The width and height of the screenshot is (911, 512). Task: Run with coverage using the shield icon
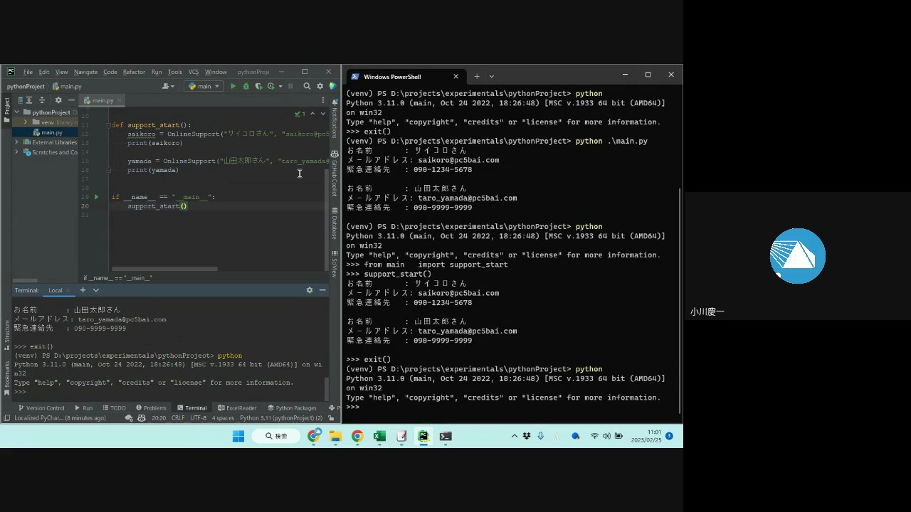258,86
